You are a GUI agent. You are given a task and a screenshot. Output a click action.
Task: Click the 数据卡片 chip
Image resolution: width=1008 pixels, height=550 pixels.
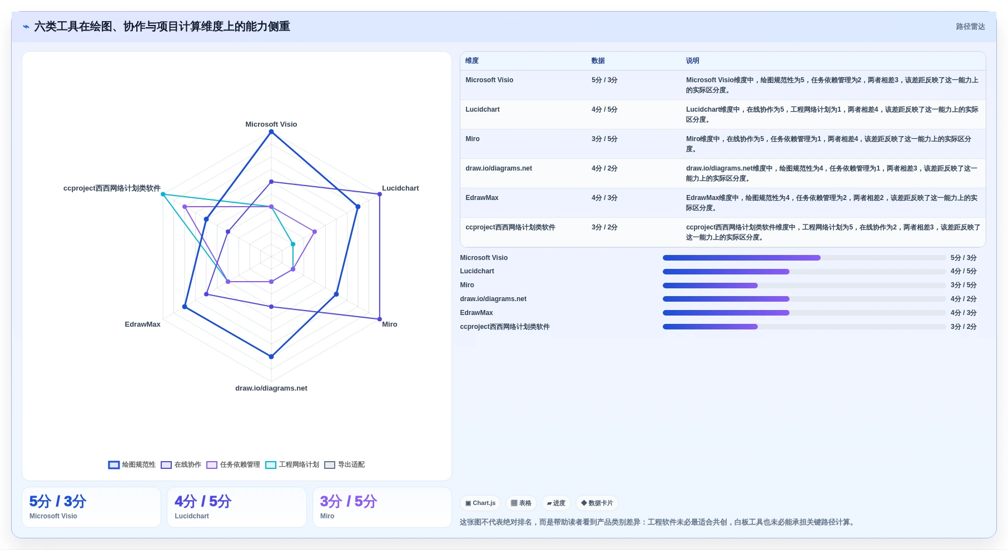(x=597, y=503)
